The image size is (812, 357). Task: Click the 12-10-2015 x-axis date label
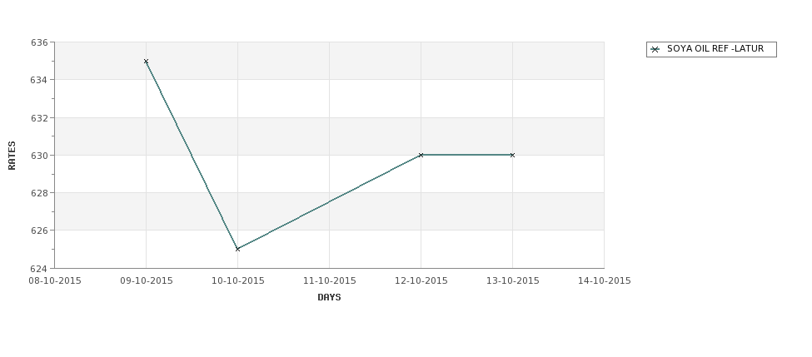[421, 281]
